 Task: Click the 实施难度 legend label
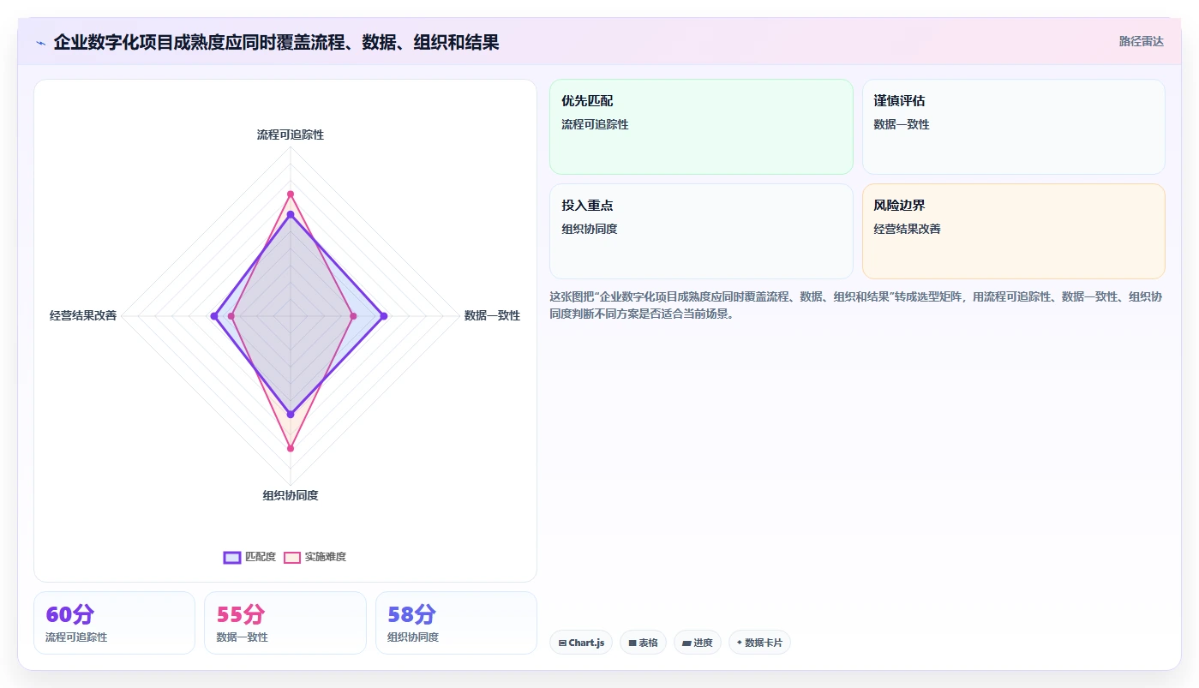click(x=326, y=557)
